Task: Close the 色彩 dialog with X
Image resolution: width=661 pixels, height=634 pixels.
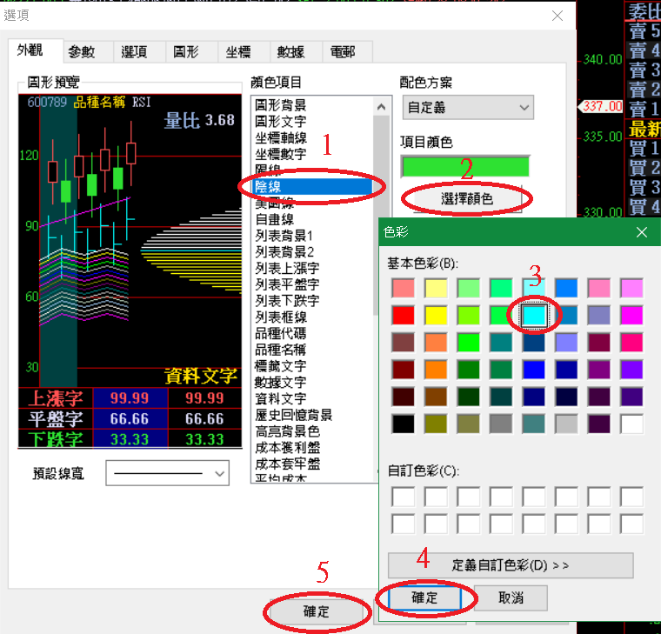Action: click(642, 232)
